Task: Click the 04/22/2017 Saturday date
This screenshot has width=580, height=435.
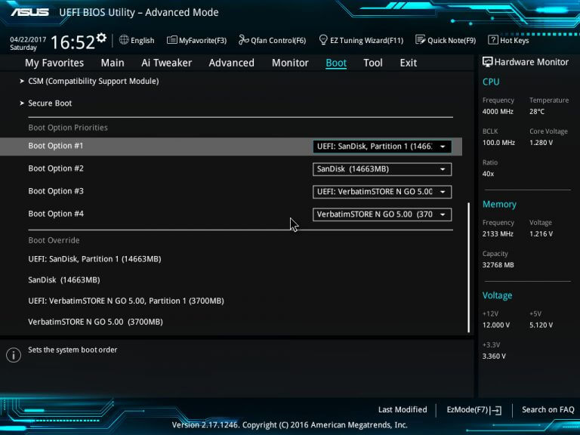Action: [x=28, y=43]
